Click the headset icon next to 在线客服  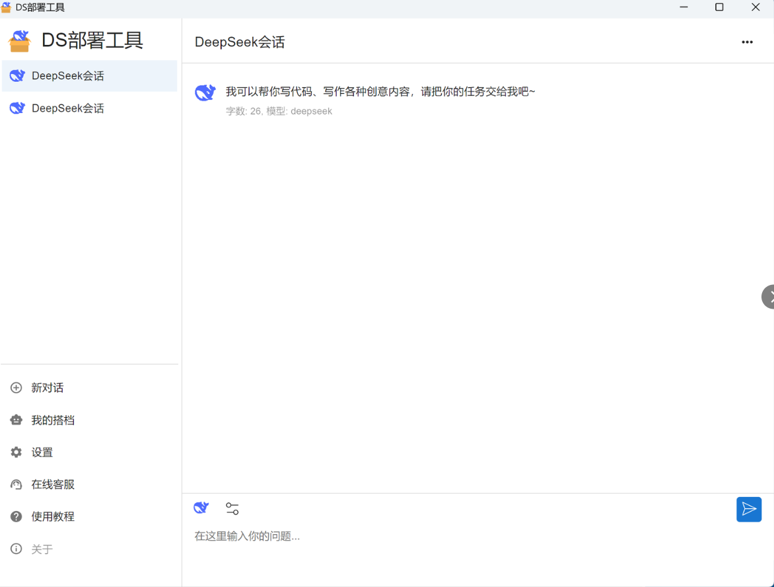[x=17, y=485]
